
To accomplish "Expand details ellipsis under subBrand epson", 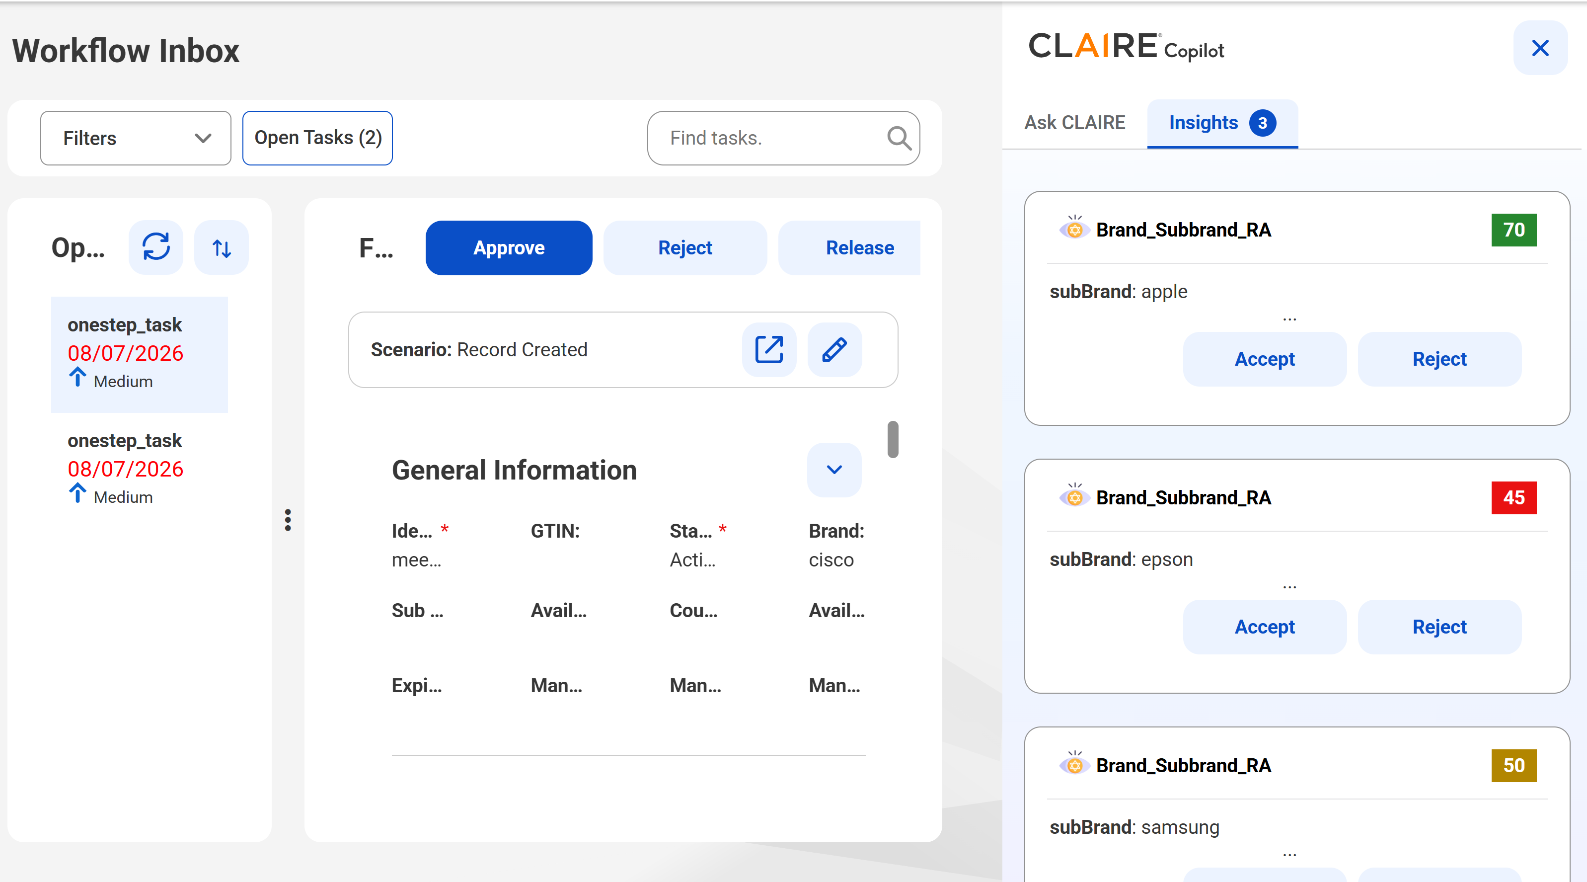I will [x=1289, y=587].
